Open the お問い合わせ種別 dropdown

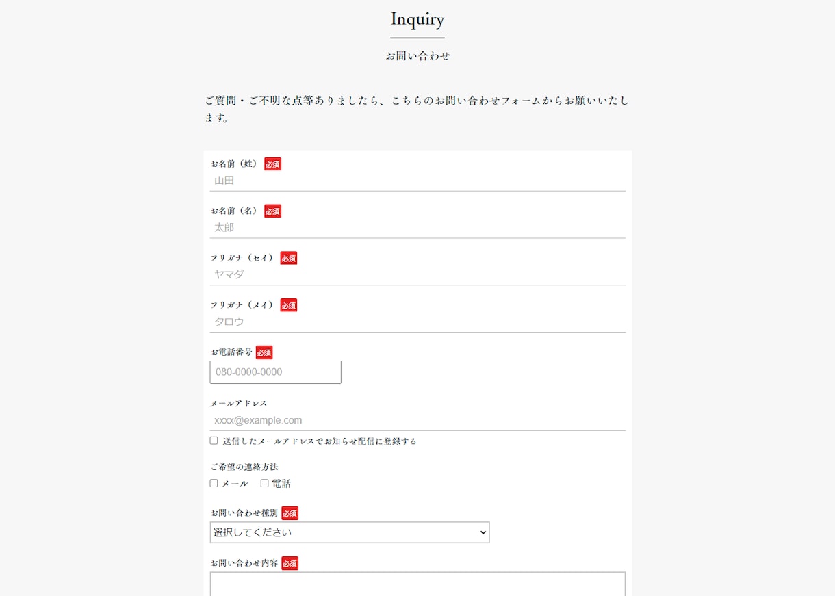[350, 532]
